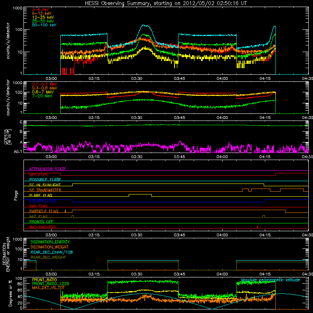The image size is (313, 313).
Task: Select the 50-100 keV legend label
Action: (44, 25)
